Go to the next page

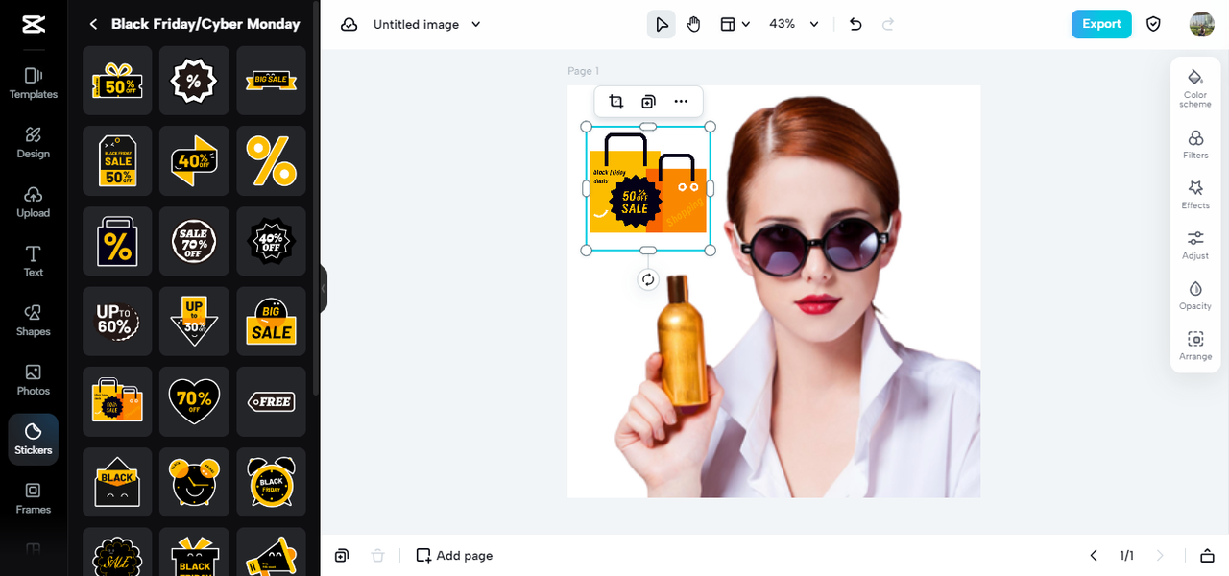pos(1160,556)
